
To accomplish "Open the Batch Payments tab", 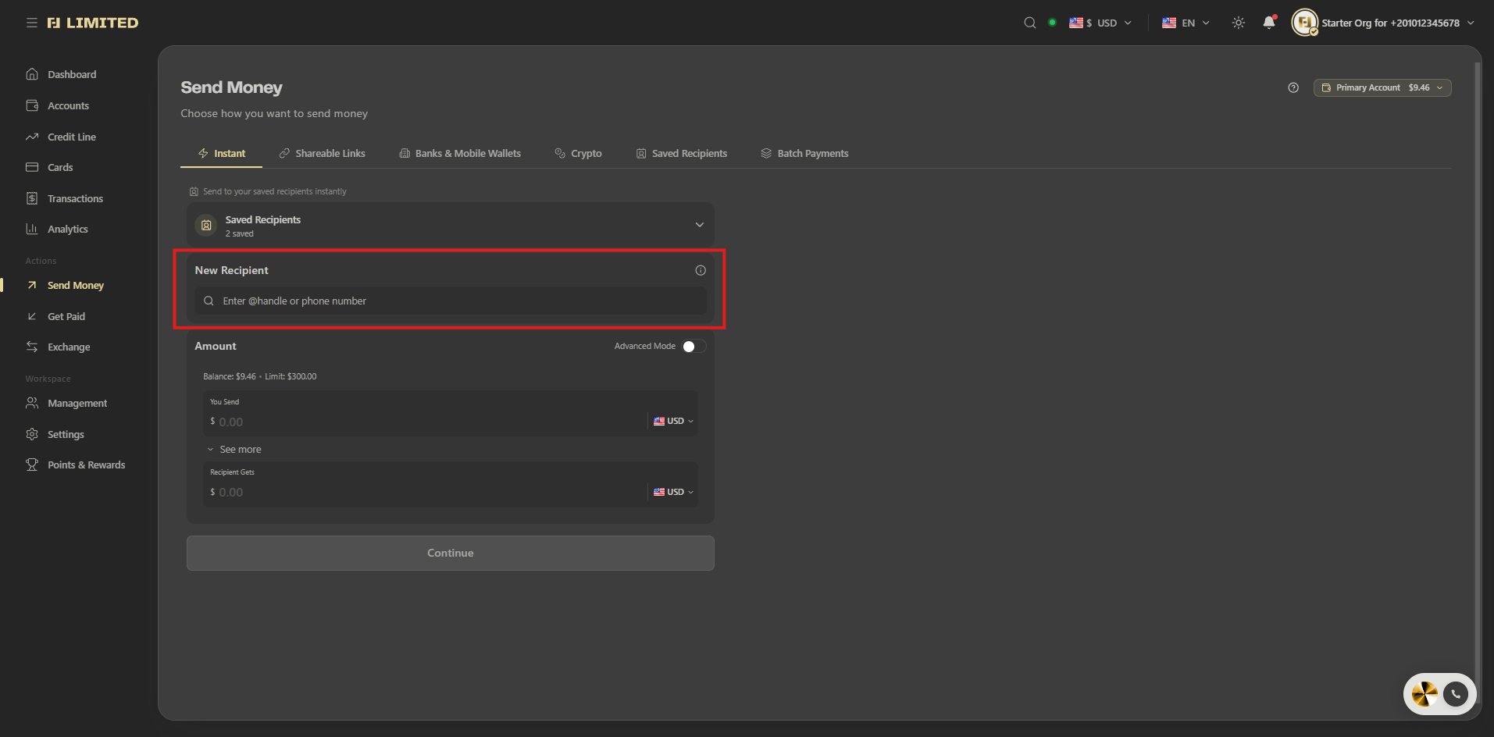I will (x=804, y=154).
